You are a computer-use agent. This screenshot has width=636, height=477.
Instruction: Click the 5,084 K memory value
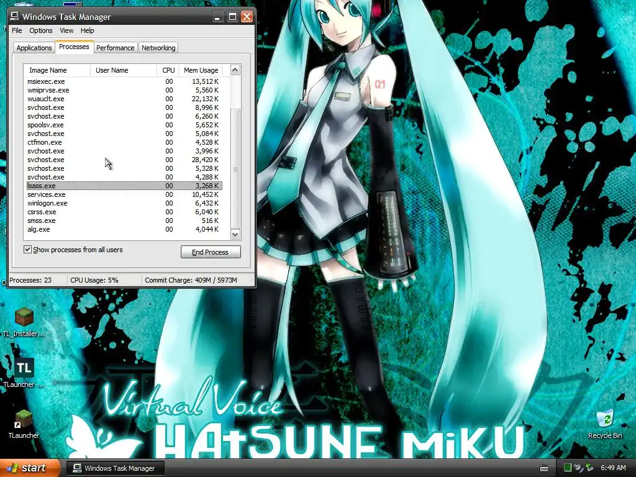[207, 134]
